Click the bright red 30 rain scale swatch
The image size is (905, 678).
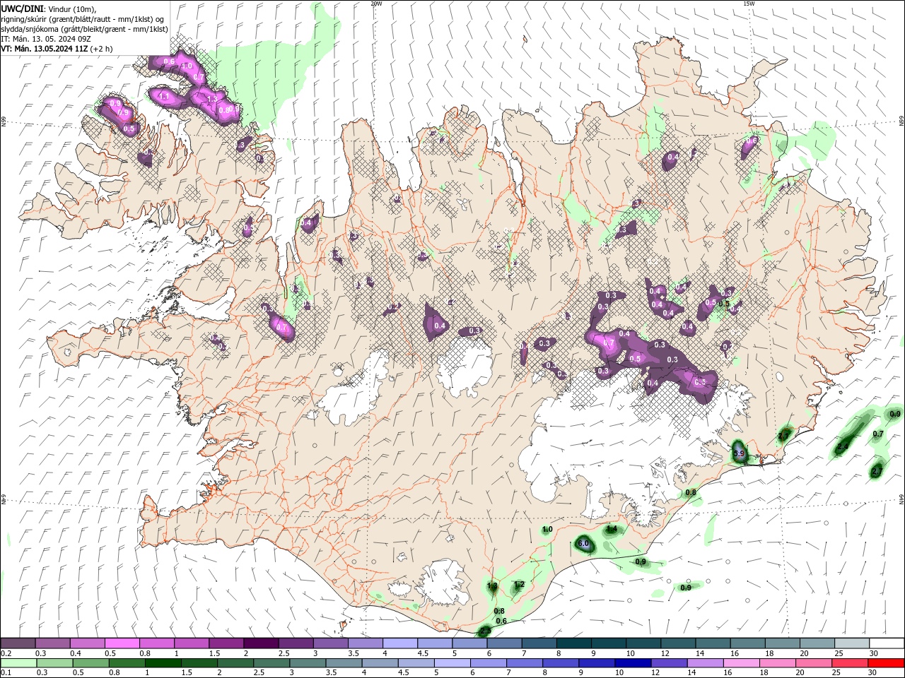(886, 663)
